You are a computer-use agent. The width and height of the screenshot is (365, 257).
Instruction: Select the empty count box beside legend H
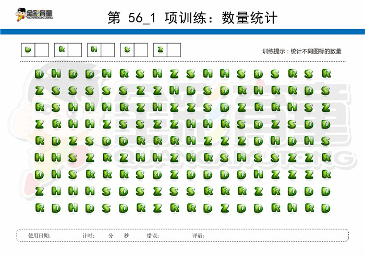point(108,50)
